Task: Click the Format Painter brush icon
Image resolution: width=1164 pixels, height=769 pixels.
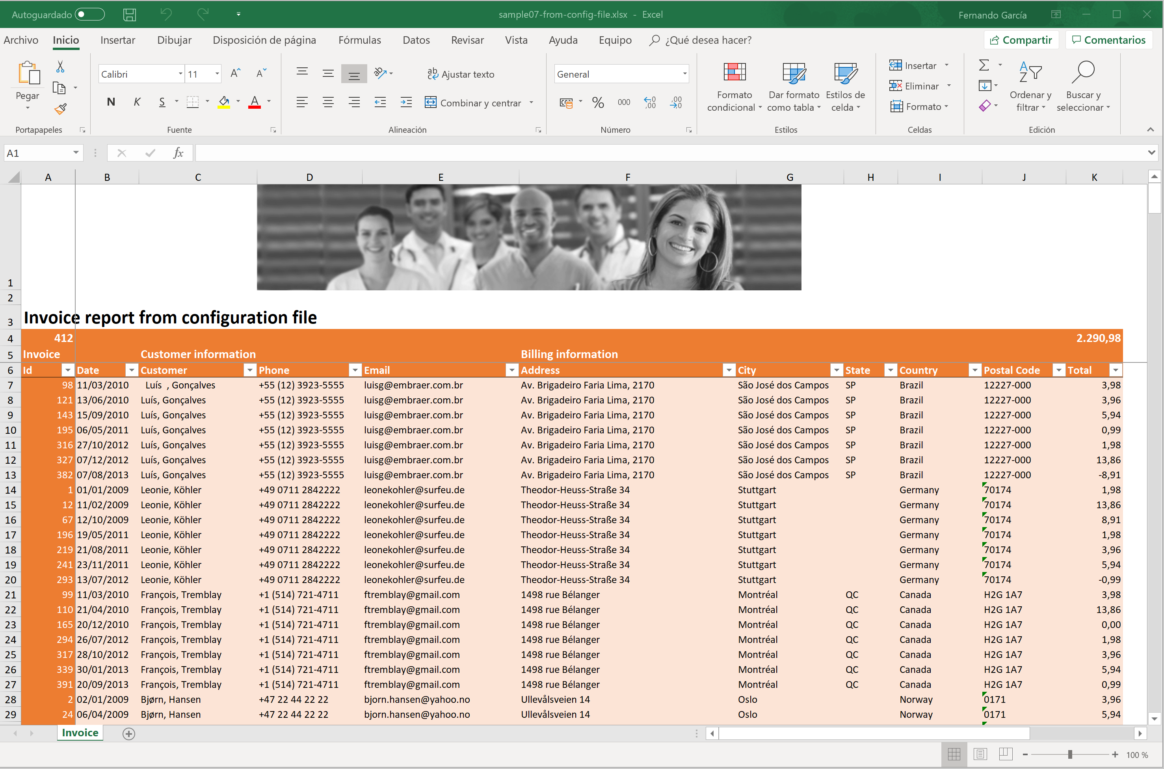Action: [x=60, y=108]
